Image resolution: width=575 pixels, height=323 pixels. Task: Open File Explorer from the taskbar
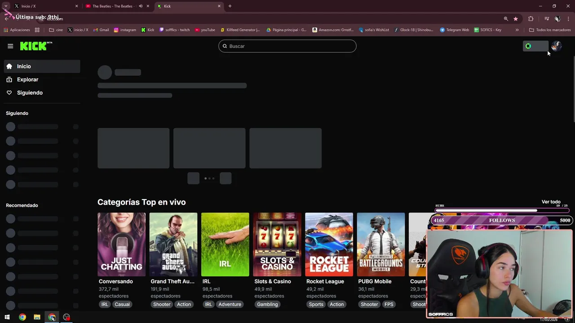[x=37, y=317]
